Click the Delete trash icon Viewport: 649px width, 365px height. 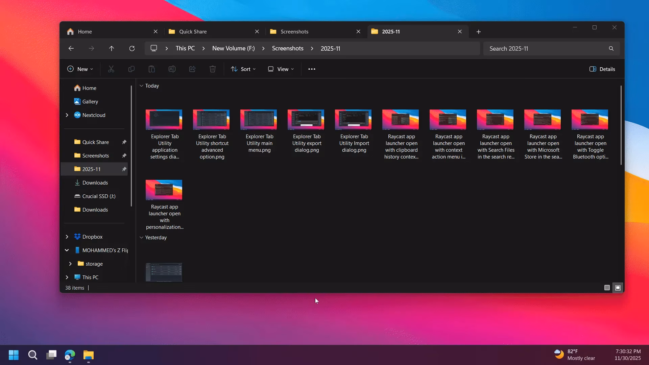pyautogui.click(x=213, y=69)
